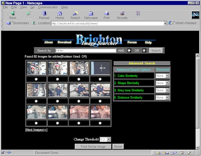Image resolution: width=201 pixels, height=156 pixels.
Task: Click the gray Search button
Action: point(156,51)
